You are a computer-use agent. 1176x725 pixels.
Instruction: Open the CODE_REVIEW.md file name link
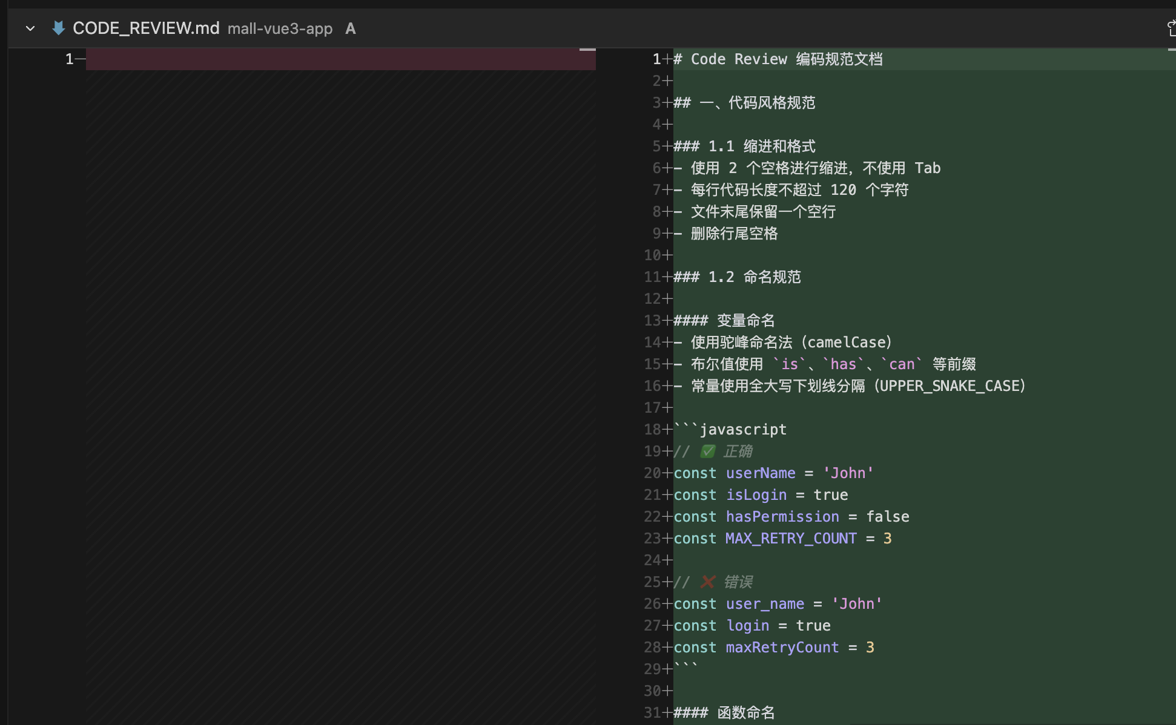(145, 28)
